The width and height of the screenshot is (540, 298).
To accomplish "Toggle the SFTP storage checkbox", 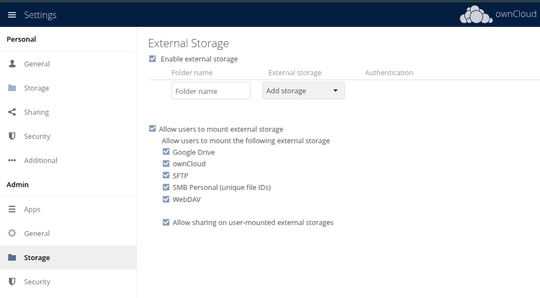I will coord(166,176).
